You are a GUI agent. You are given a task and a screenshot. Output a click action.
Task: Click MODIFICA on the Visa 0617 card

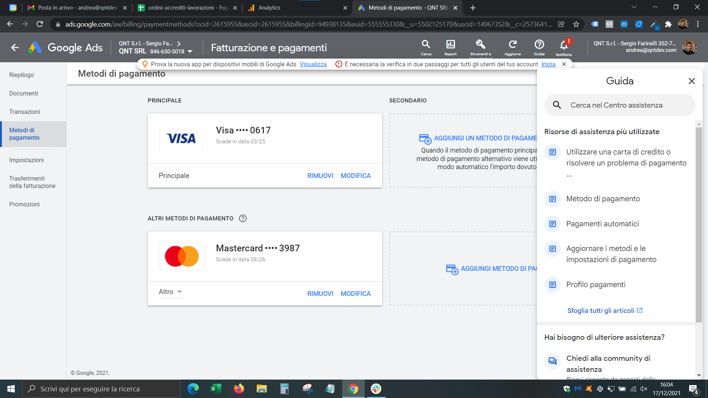pyautogui.click(x=355, y=176)
